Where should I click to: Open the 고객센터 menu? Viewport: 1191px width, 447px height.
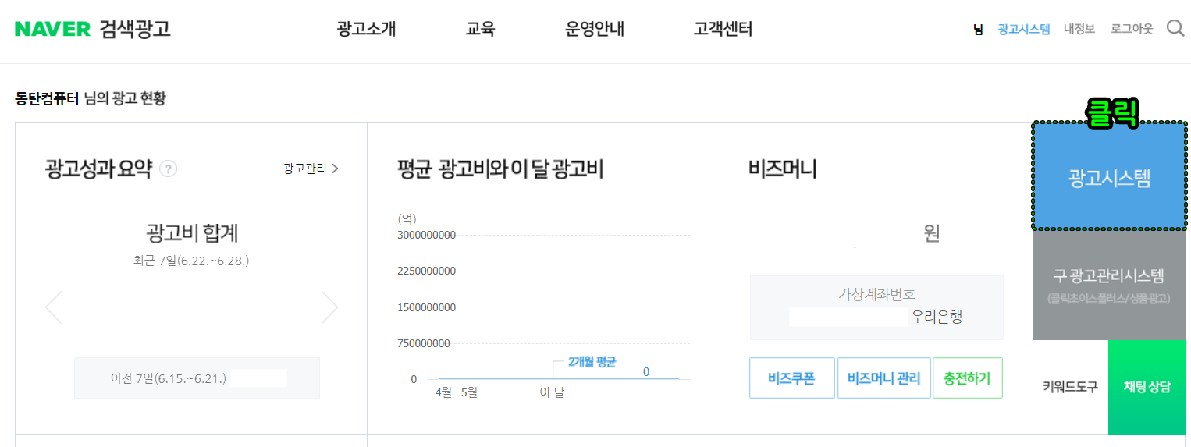click(723, 30)
